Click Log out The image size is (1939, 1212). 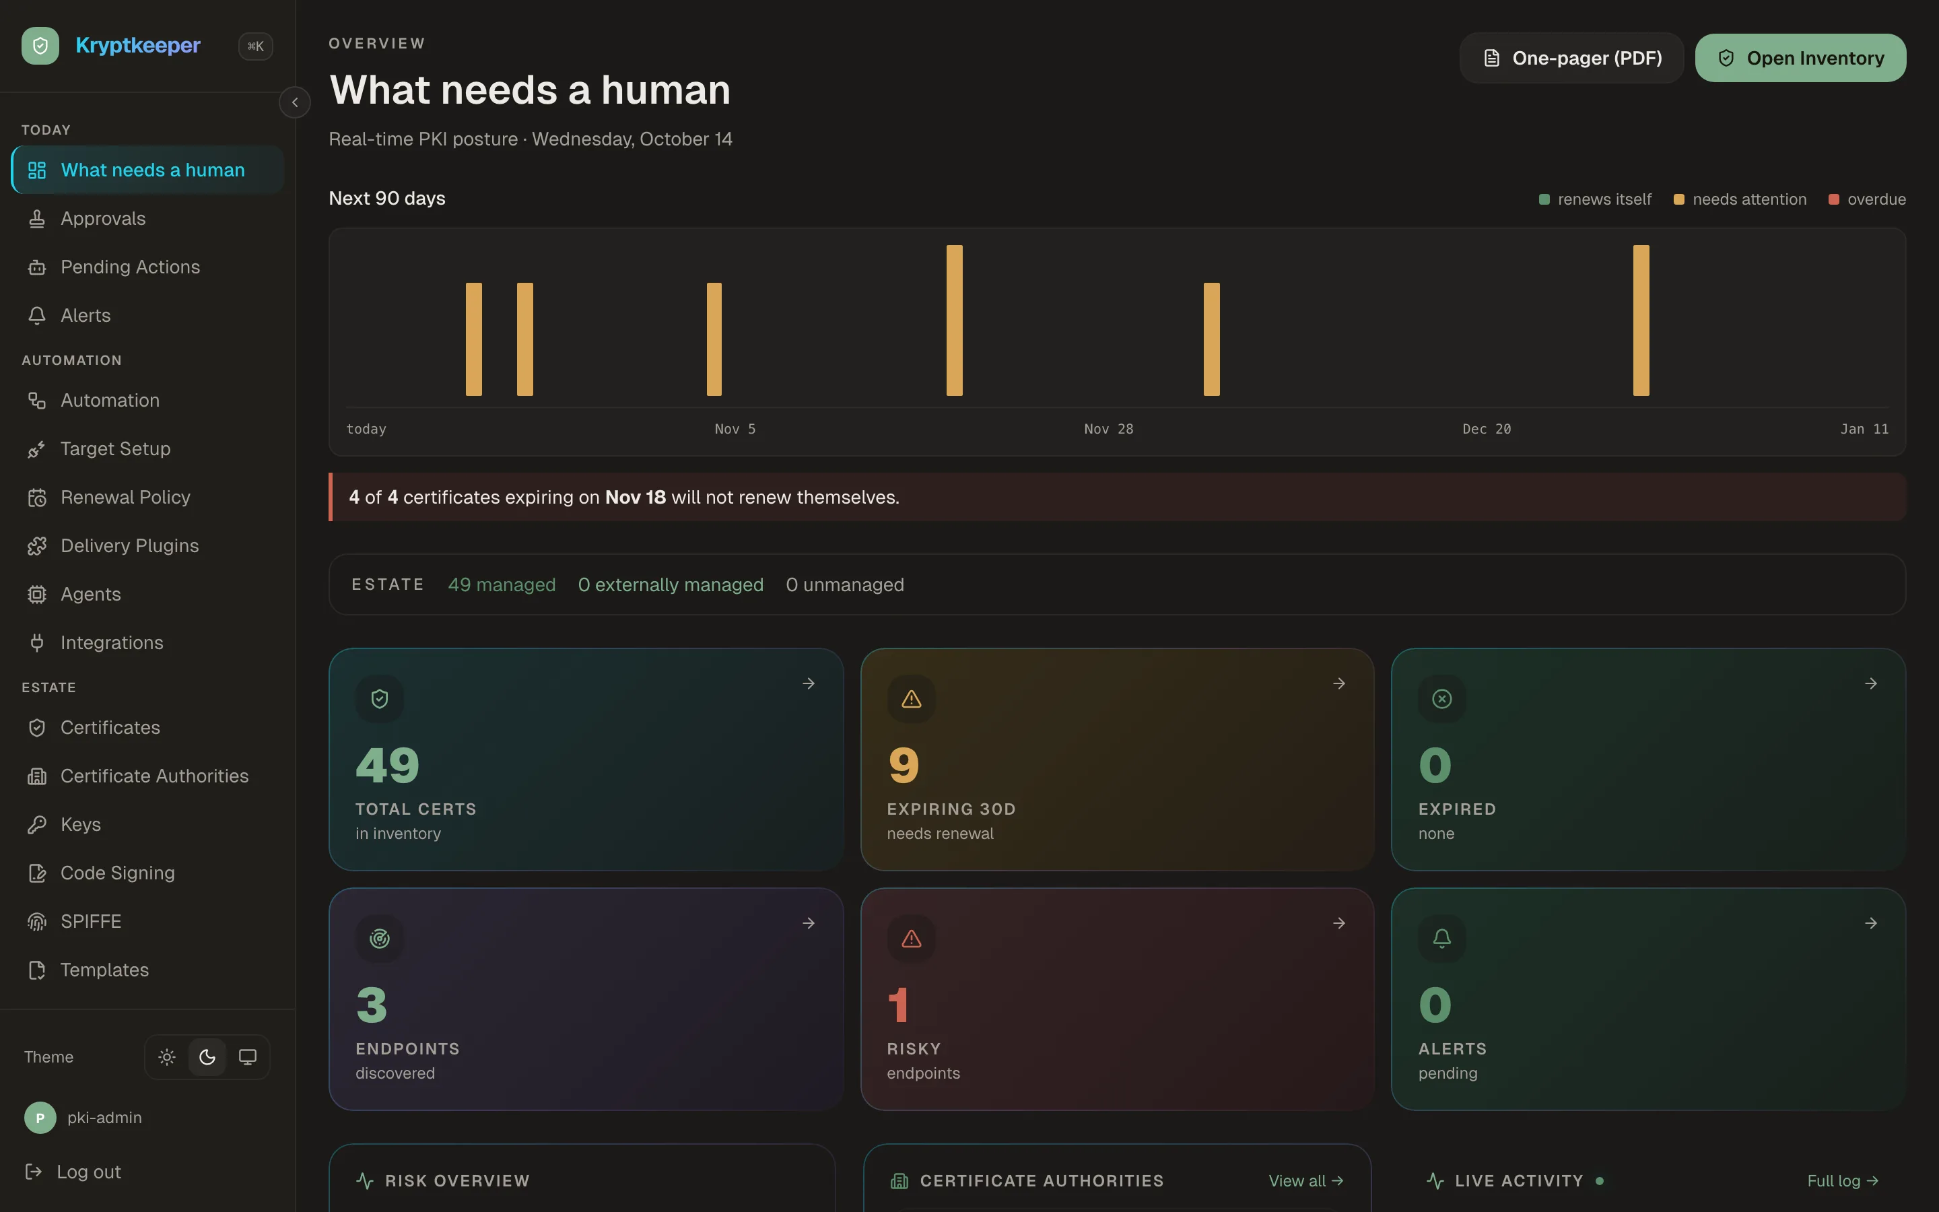tap(73, 1172)
